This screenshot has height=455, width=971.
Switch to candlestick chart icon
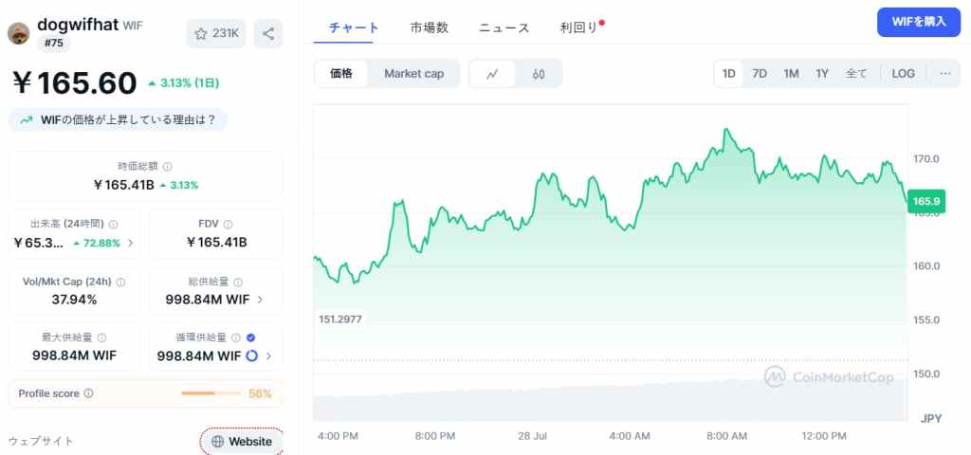539,74
